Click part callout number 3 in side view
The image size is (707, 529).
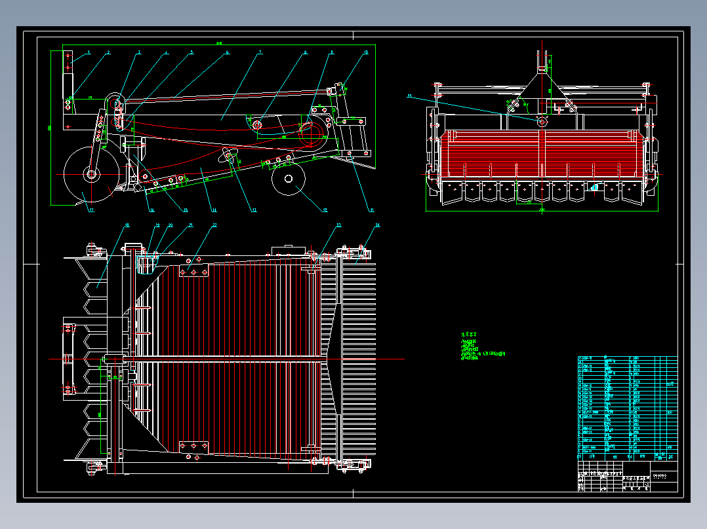coord(139,52)
